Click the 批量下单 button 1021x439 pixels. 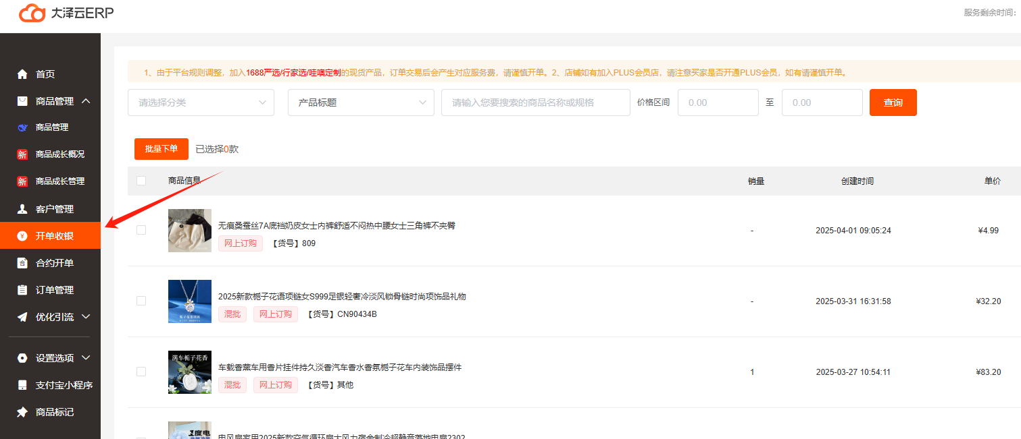pos(161,149)
